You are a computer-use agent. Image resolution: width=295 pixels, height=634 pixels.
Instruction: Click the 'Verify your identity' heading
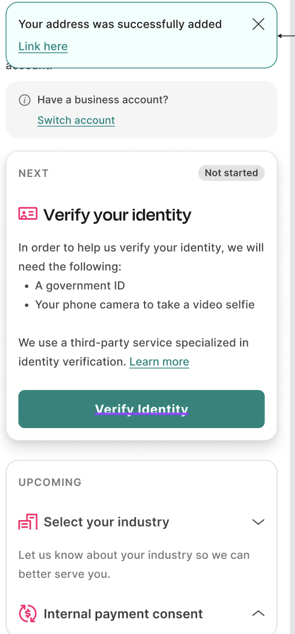[117, 215]
